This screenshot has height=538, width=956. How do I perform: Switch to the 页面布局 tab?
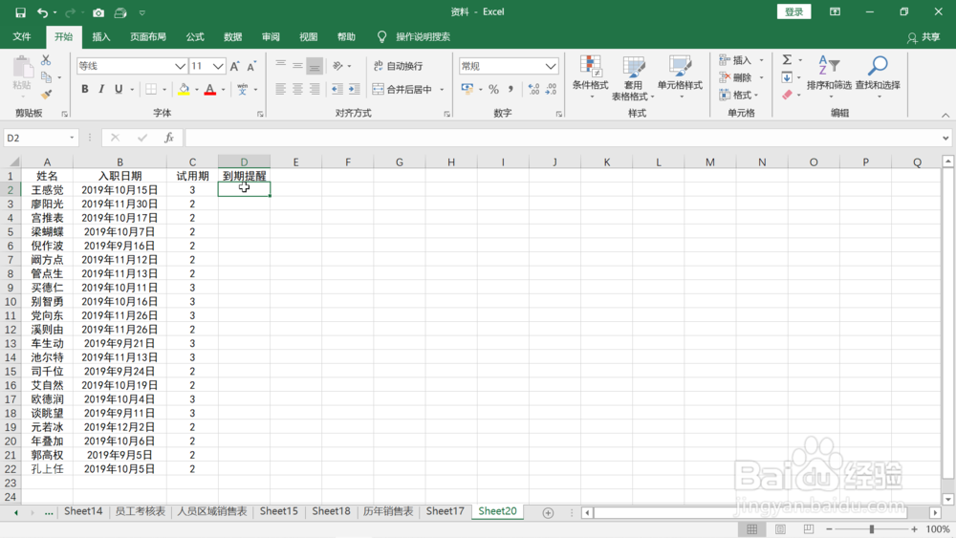tap(148, 36)
